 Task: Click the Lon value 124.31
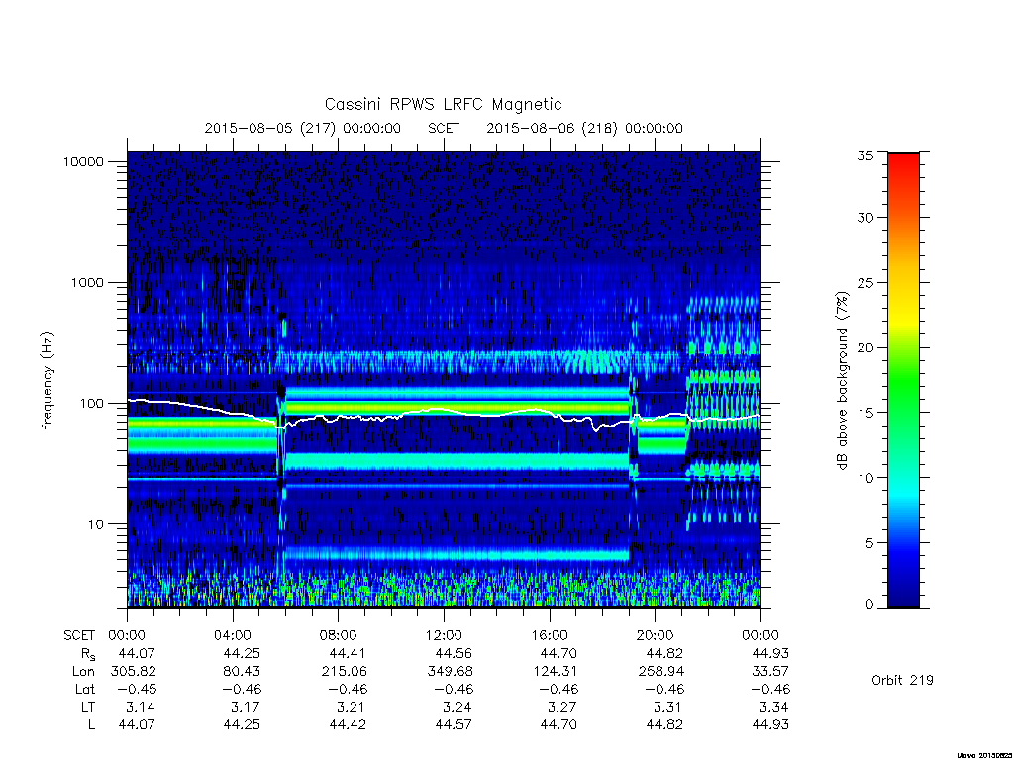click(555, 672)
